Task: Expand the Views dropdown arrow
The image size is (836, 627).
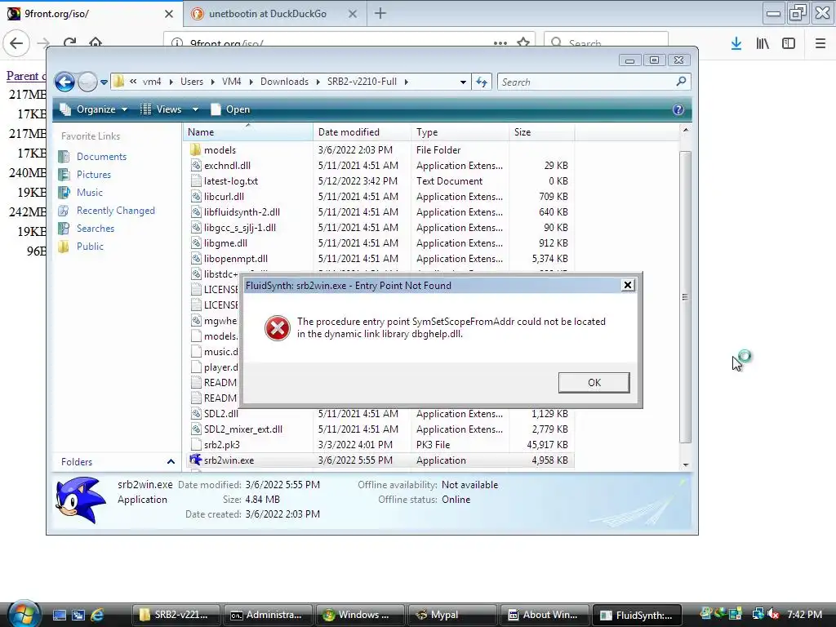Action: click(195, 109)
